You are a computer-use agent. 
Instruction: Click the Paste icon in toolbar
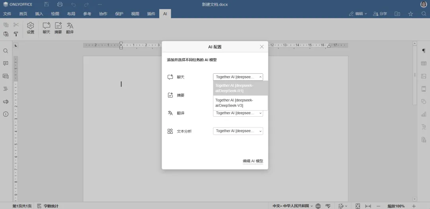coord(6,34)
